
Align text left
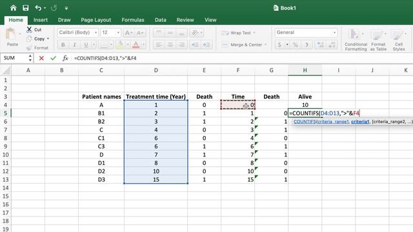point(159,44)
